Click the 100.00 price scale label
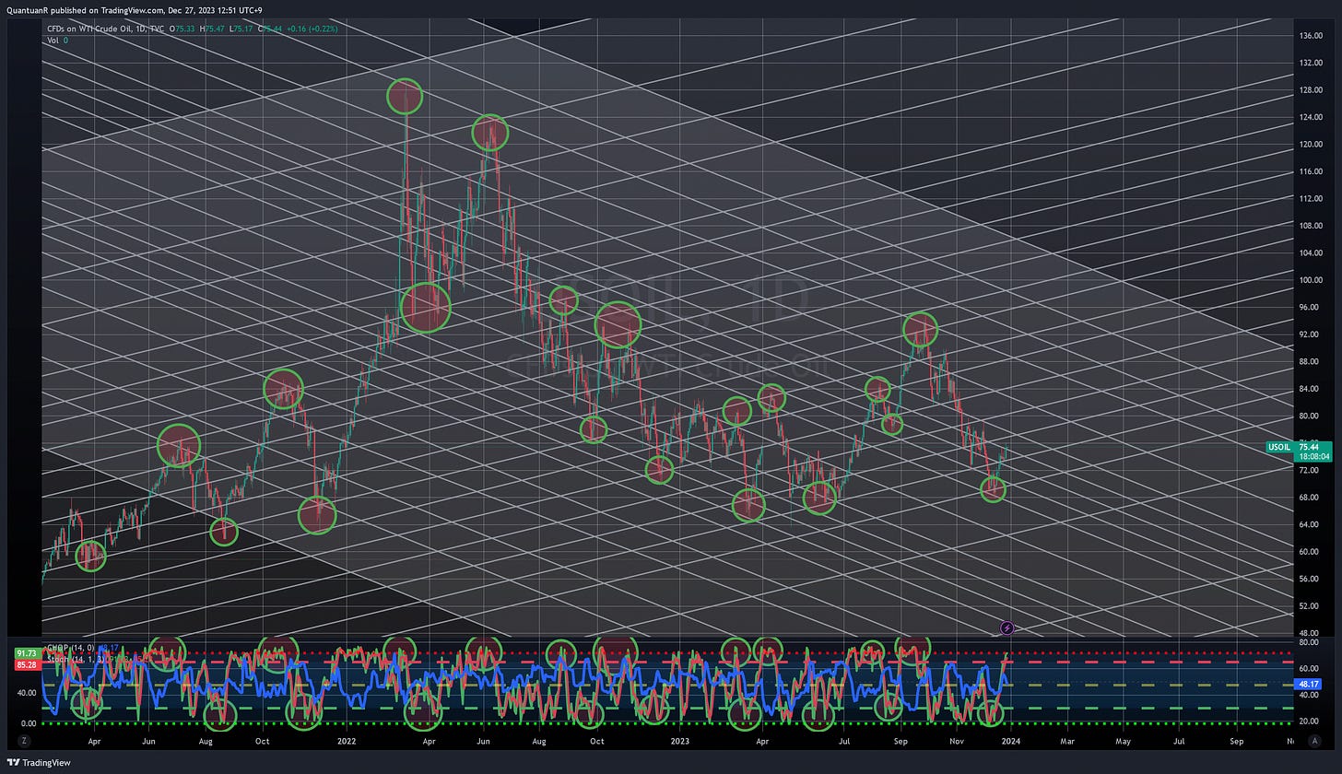The height and width of the screenshot is (774, 1342). click(x=1311, y=280)
